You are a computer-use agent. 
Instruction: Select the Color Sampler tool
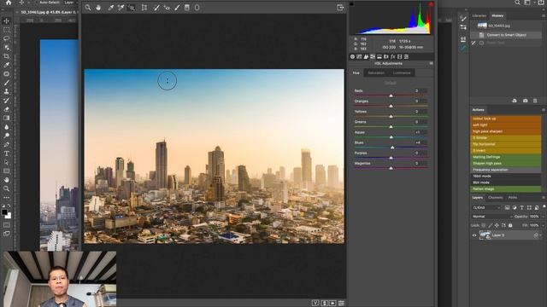pos(121,8)
